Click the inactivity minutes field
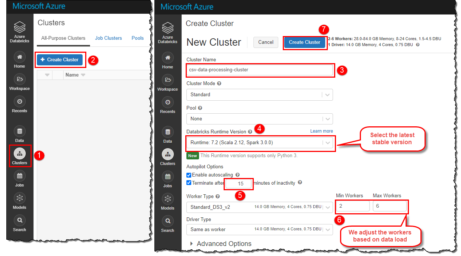Screen dimensions: 461x256 239,184
